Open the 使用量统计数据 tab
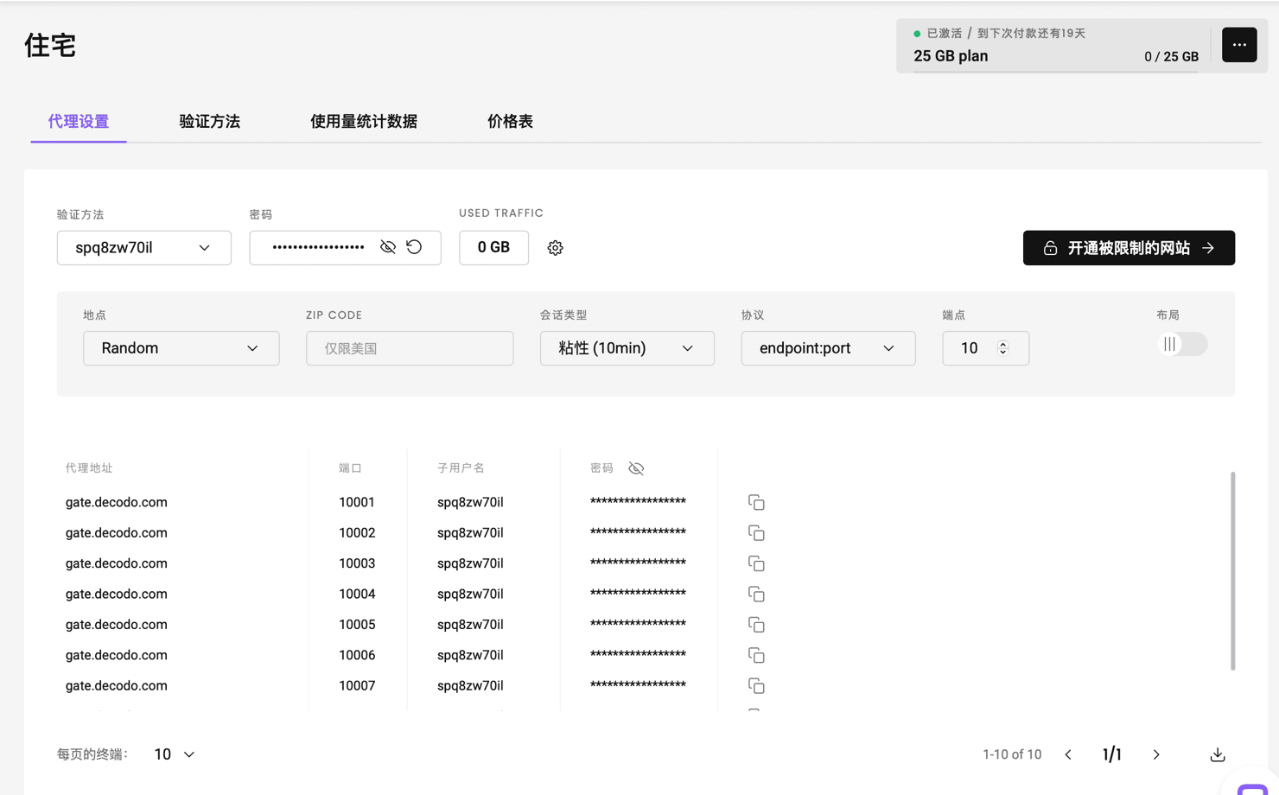Viewport: 1279px width, 795px height. (x=363, y=122)
